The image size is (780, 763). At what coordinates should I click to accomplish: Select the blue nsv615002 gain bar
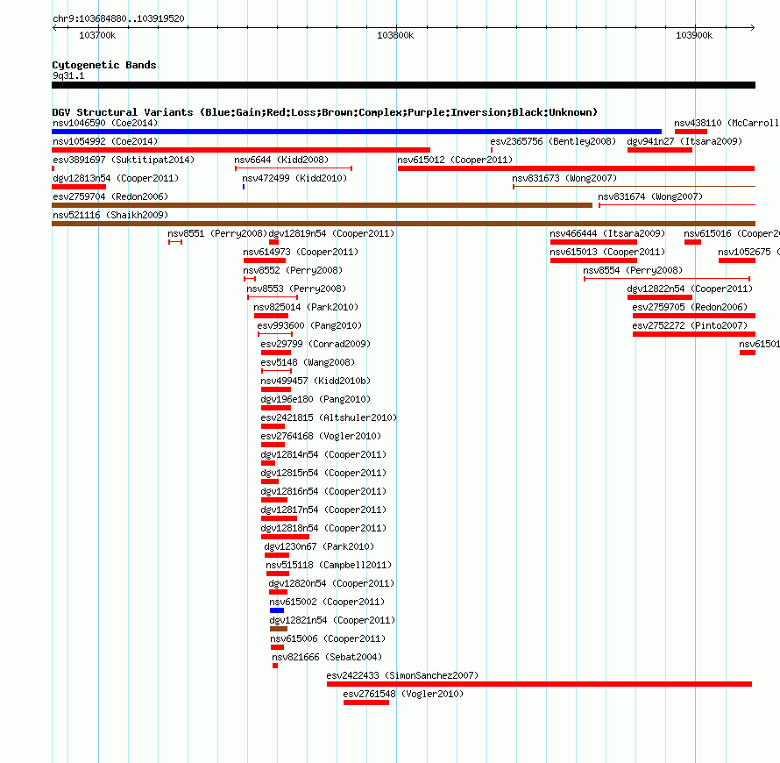click(x=277, y=610)
